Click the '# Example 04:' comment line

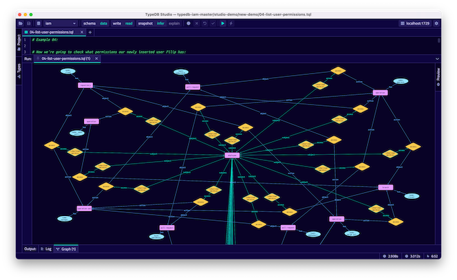point(45,40)
